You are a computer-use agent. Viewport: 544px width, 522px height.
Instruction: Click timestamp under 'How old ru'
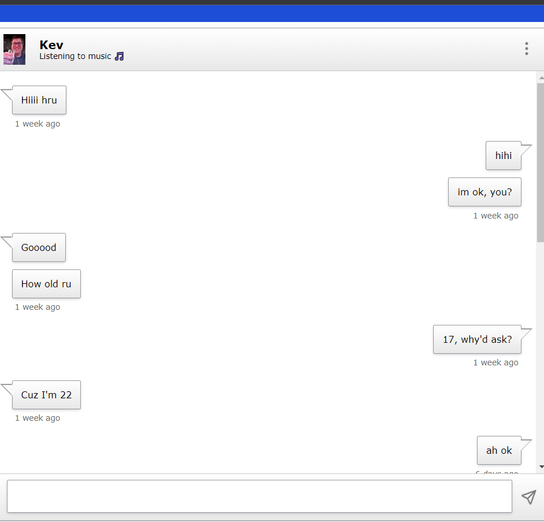click(x=38, y=307)
